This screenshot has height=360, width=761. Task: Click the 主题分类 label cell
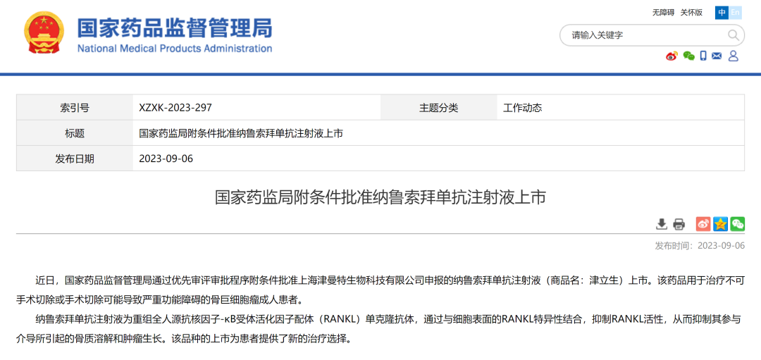point(439,108)
